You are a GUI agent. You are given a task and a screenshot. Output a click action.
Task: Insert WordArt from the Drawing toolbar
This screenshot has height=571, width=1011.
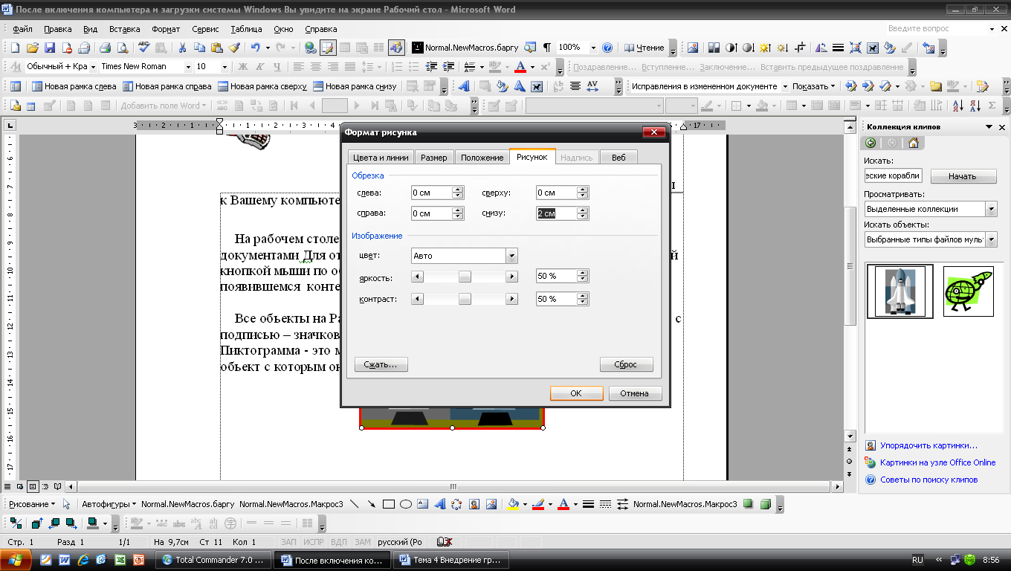click(439, 504)
